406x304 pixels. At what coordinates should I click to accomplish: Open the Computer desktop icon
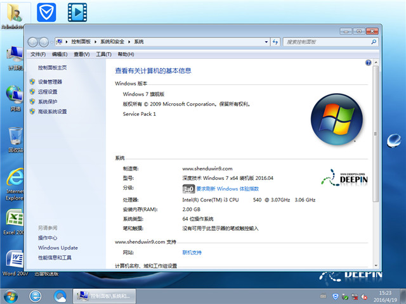pyautogui.click(x=15, y=58)
